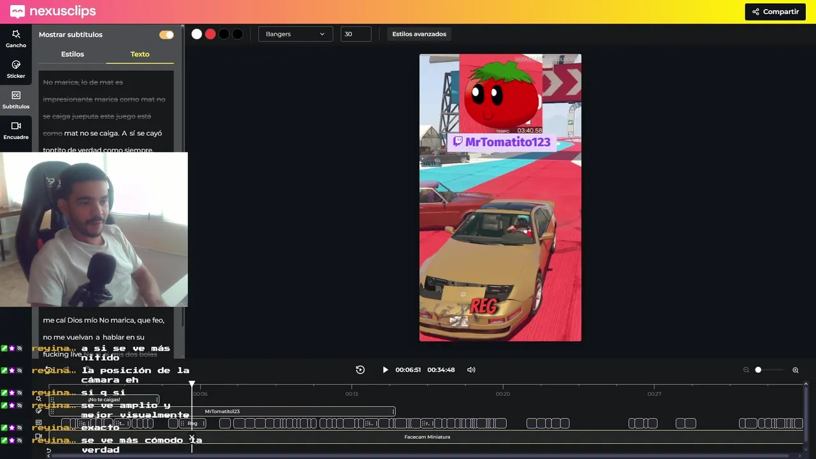Click the camera track icon in the timeline

pos(39,437)
